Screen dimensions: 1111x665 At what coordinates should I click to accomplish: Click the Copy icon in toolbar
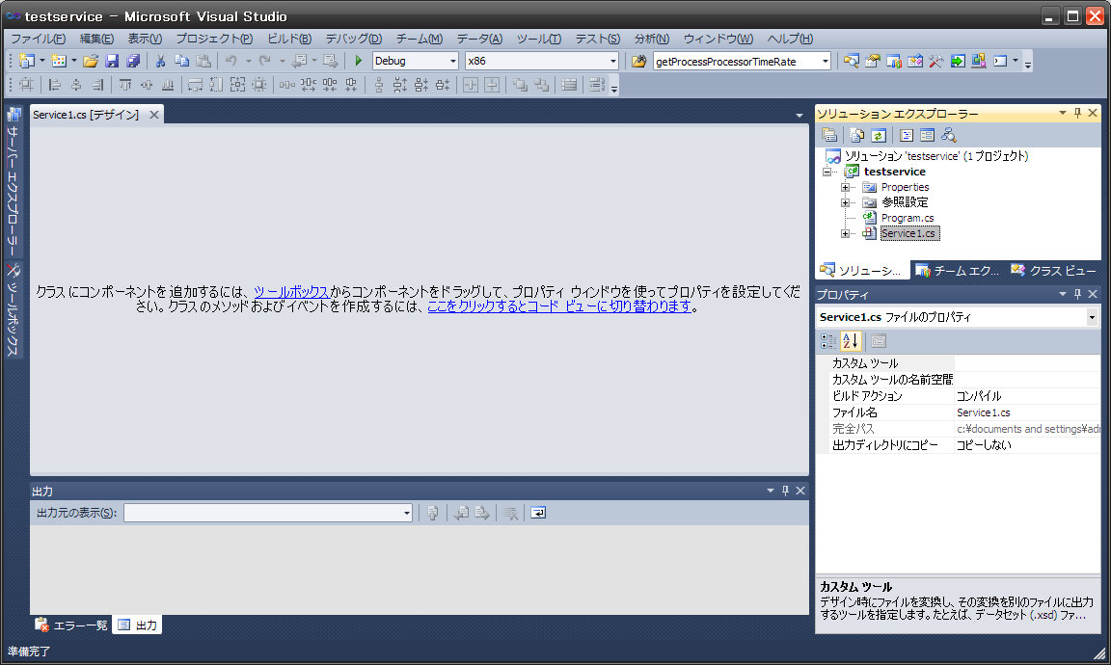(x=181, y=61)
